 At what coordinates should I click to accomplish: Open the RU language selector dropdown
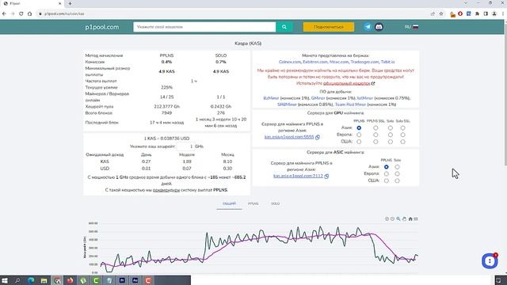[411, 27]
